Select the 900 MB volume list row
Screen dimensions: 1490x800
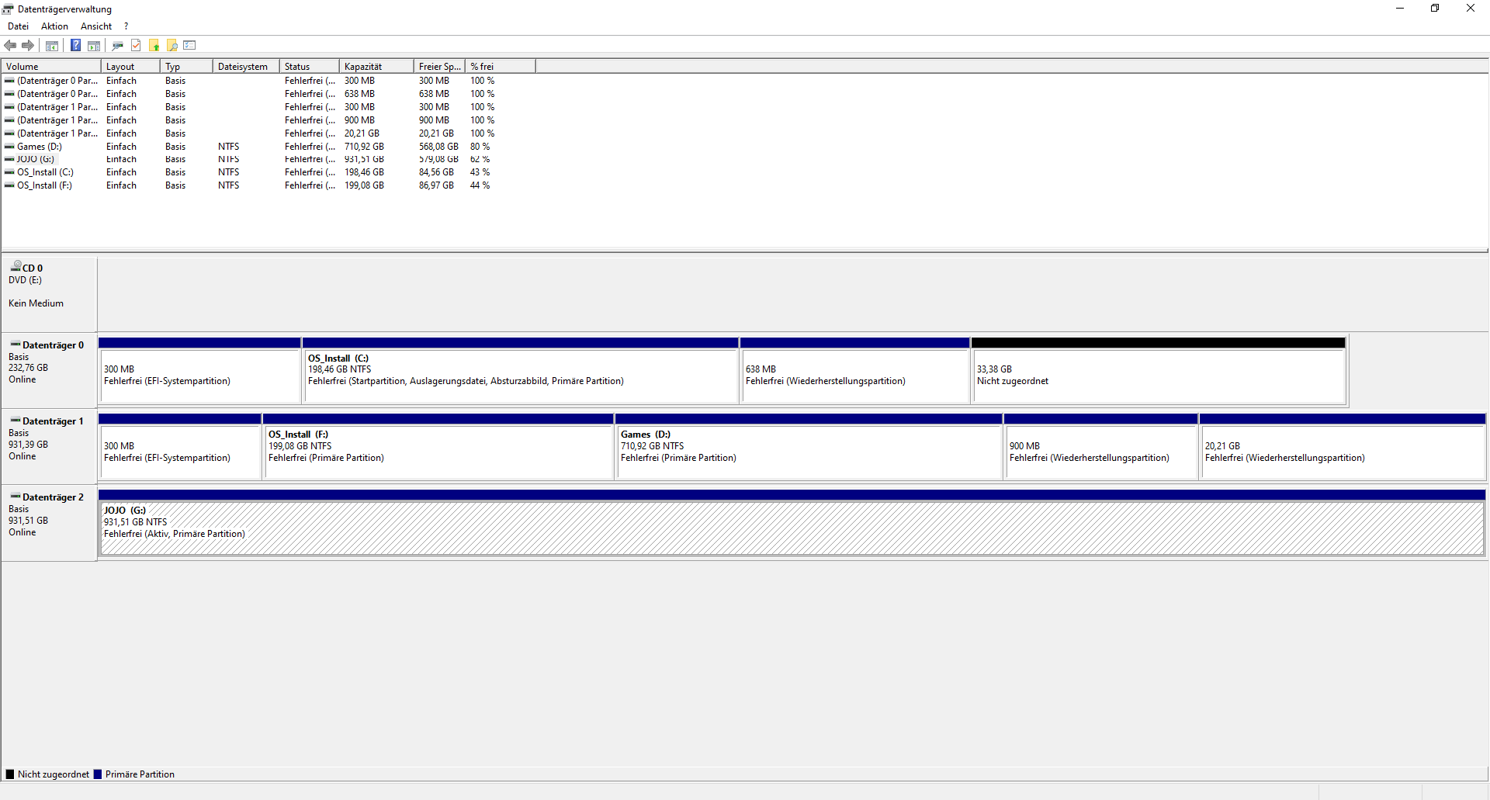click(268, 120)
